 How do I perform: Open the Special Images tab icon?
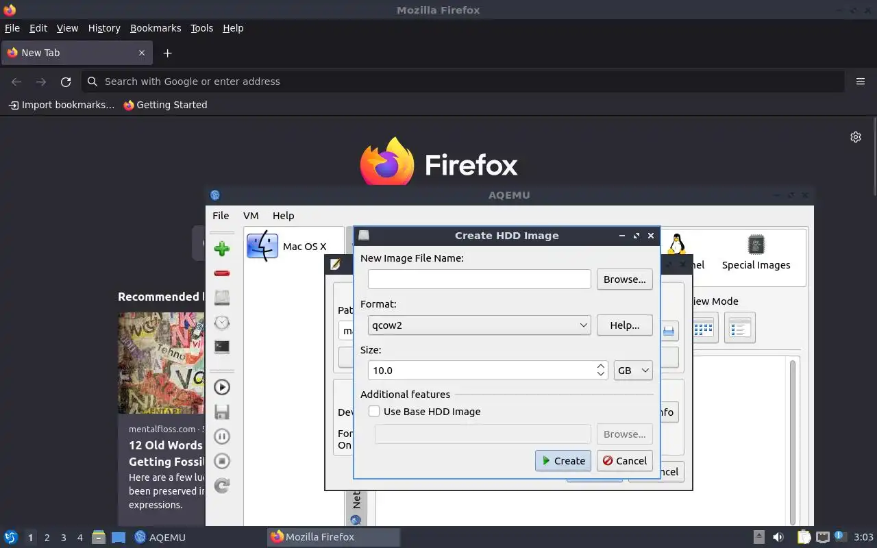point(756,252)
